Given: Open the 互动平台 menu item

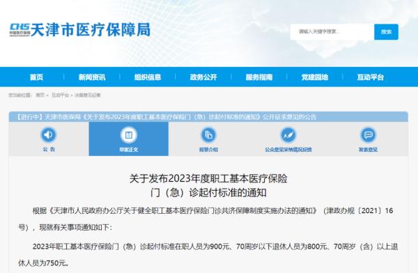Looking at the screenshot, I should pyautogui.click(x=371, y=77).
